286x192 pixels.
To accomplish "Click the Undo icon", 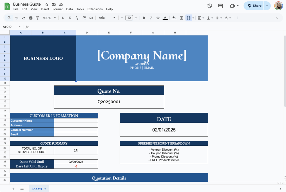I will 17,18.
